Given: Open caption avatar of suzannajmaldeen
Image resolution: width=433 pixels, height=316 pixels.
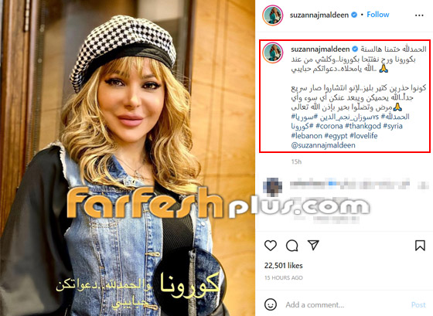Looking at the screenshot, I should point(272,53).
